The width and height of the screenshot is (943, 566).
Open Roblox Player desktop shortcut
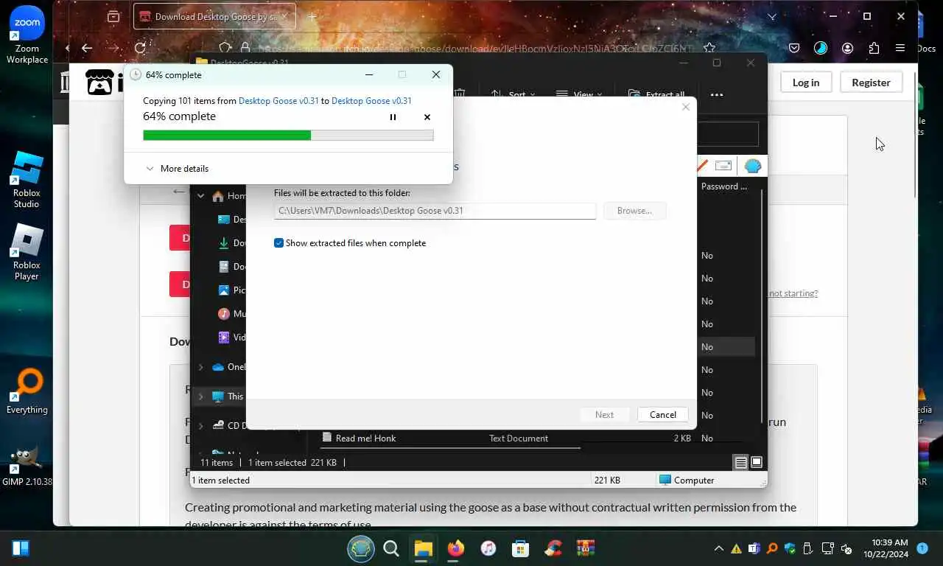click(27, 252)
